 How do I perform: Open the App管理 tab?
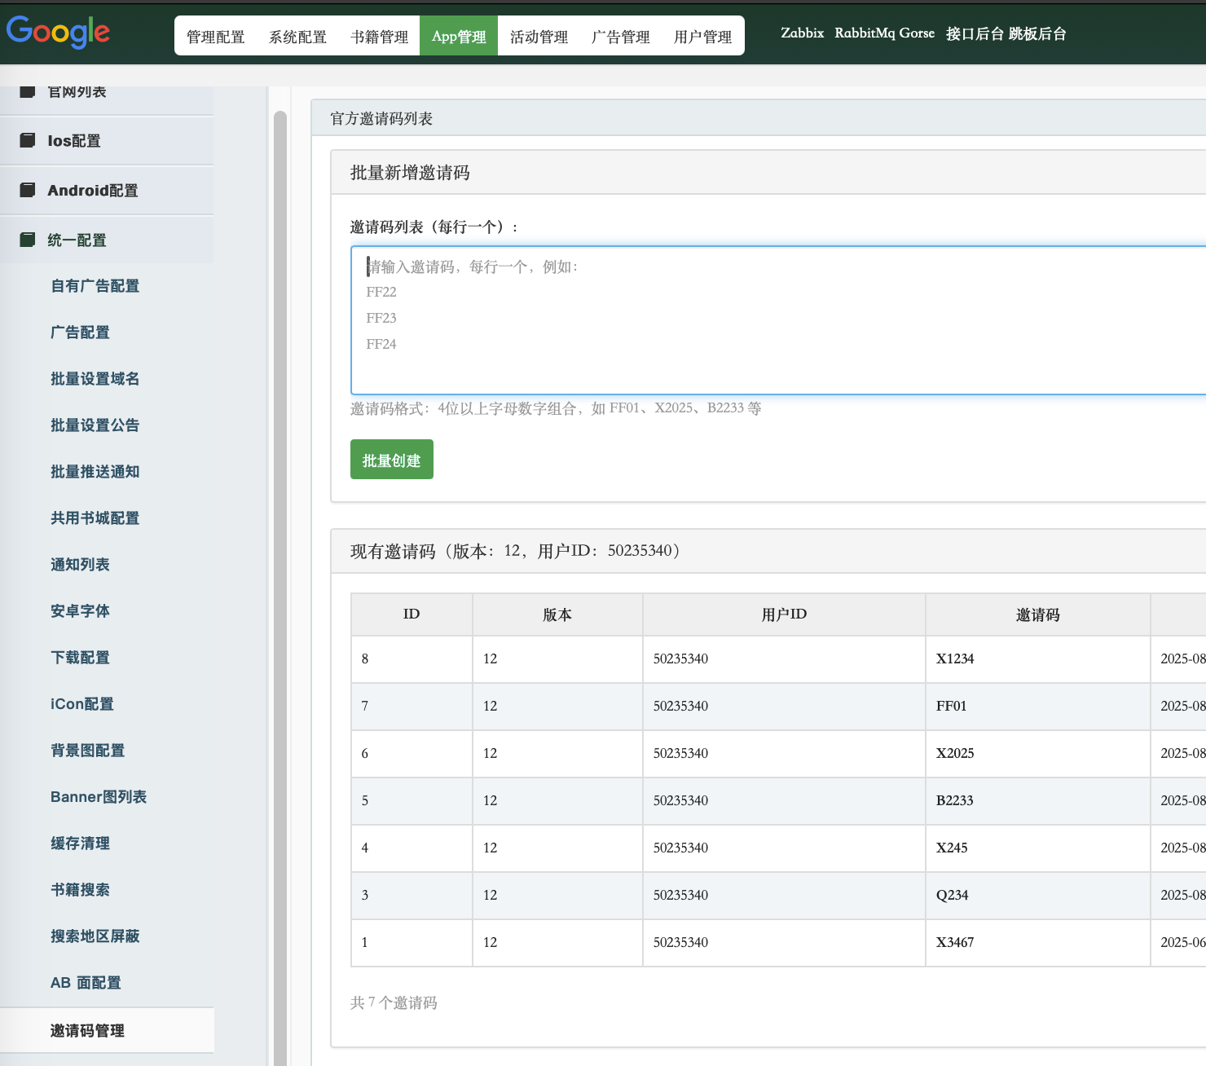point(458,37)
